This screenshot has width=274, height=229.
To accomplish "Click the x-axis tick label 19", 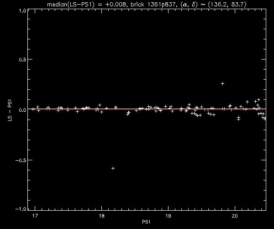I will (x=168, y=216).
